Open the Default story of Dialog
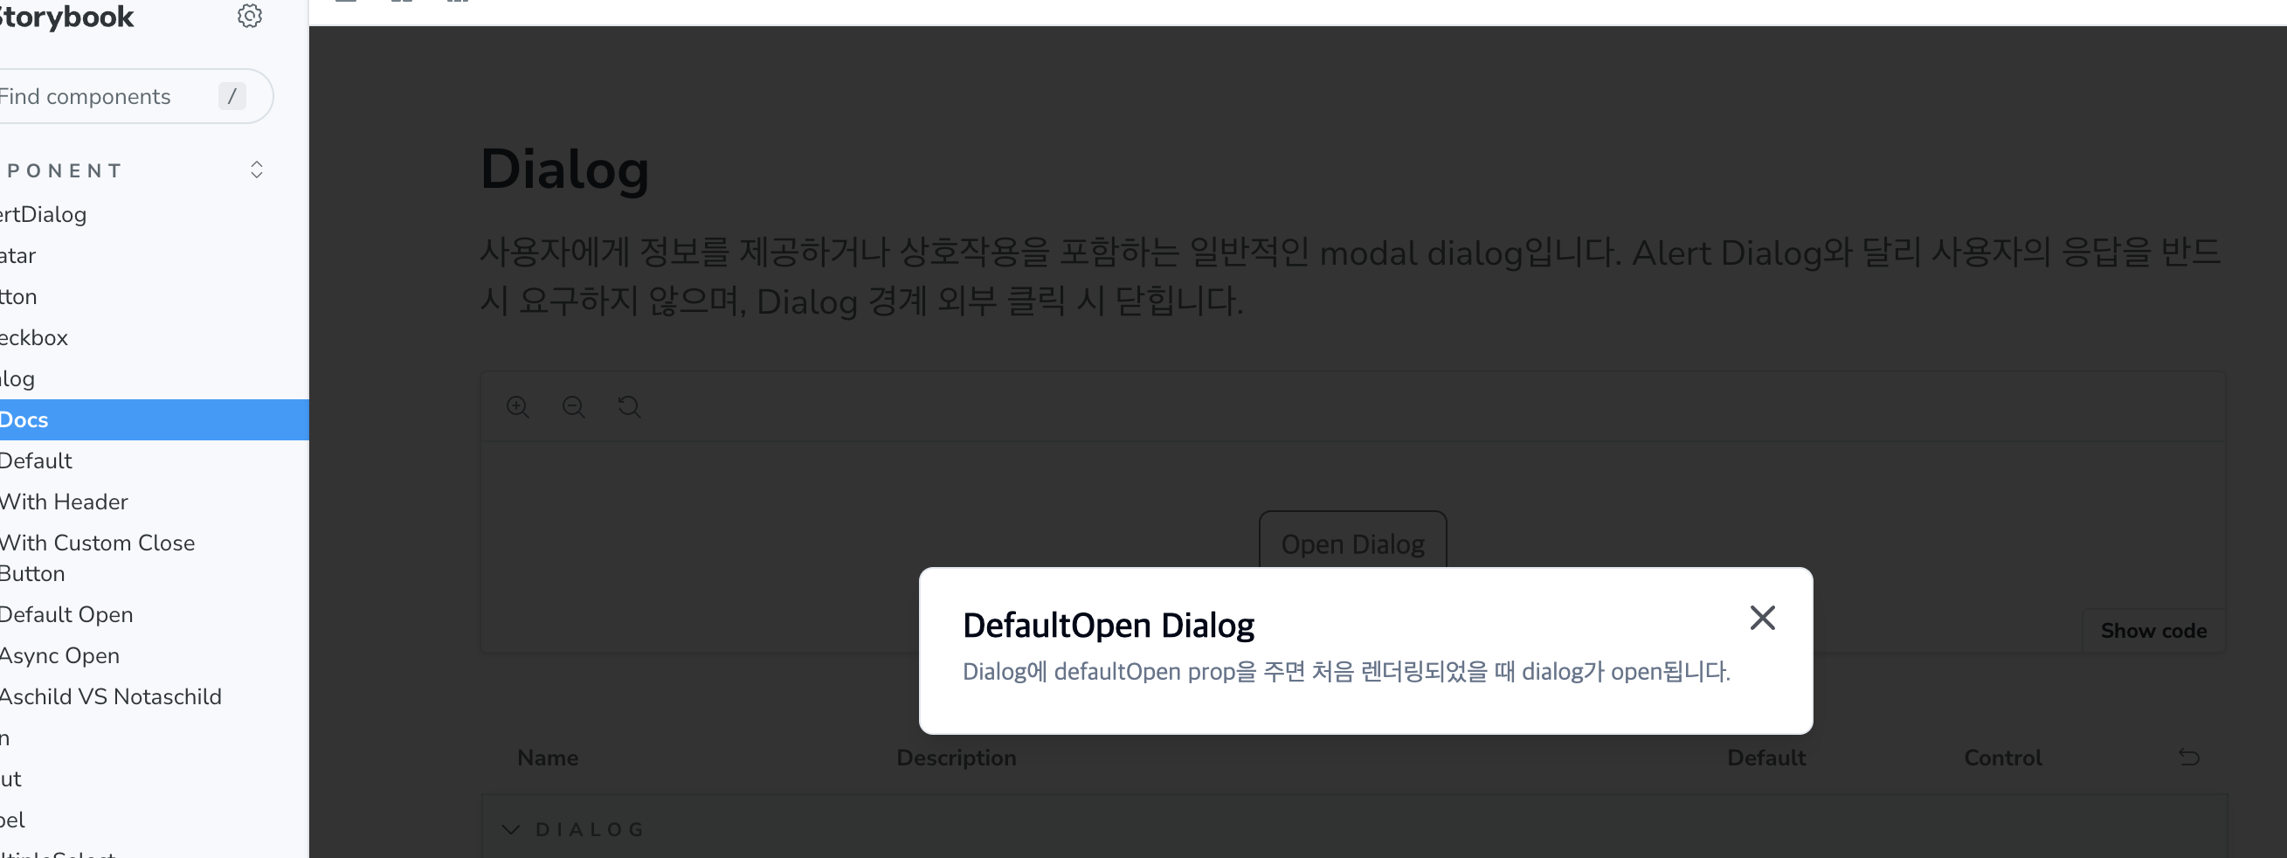Screen dimensions: 2287x858 coord(36,460)
